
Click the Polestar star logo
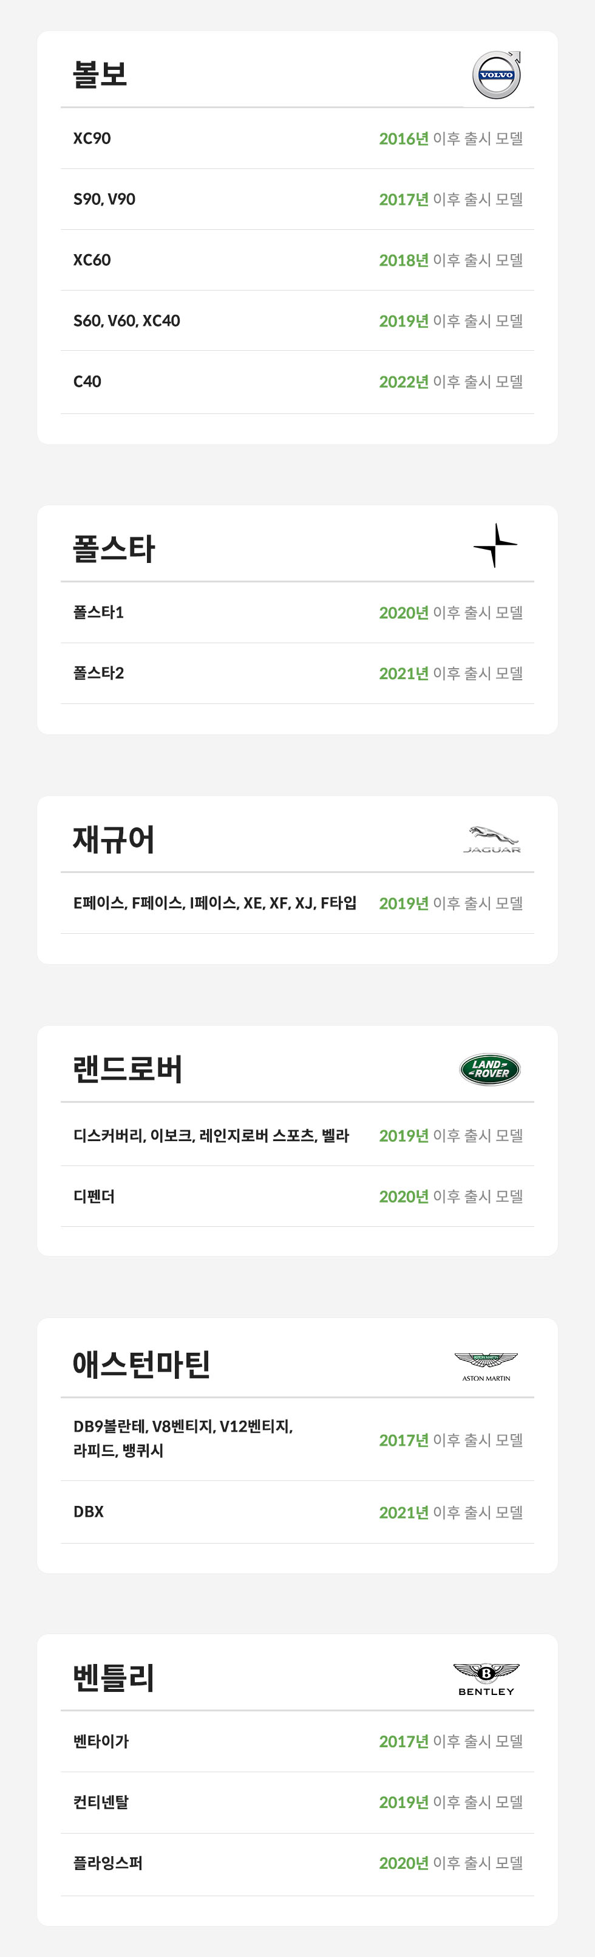495,545
